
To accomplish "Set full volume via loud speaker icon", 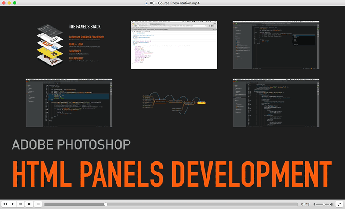I will tap(332, 204).
